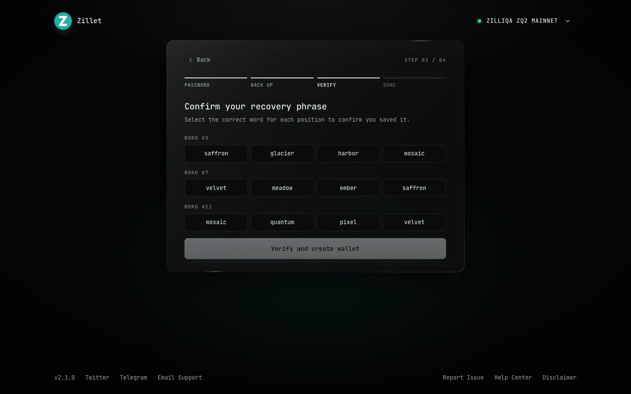Select 'pixel' option under word #11
This screenshot has height=394, width=631.
pyautogui.click(x=348, y=222)
